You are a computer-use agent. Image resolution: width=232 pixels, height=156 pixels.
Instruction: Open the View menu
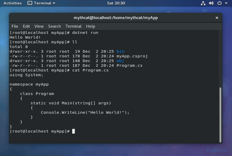click(39, 26)
